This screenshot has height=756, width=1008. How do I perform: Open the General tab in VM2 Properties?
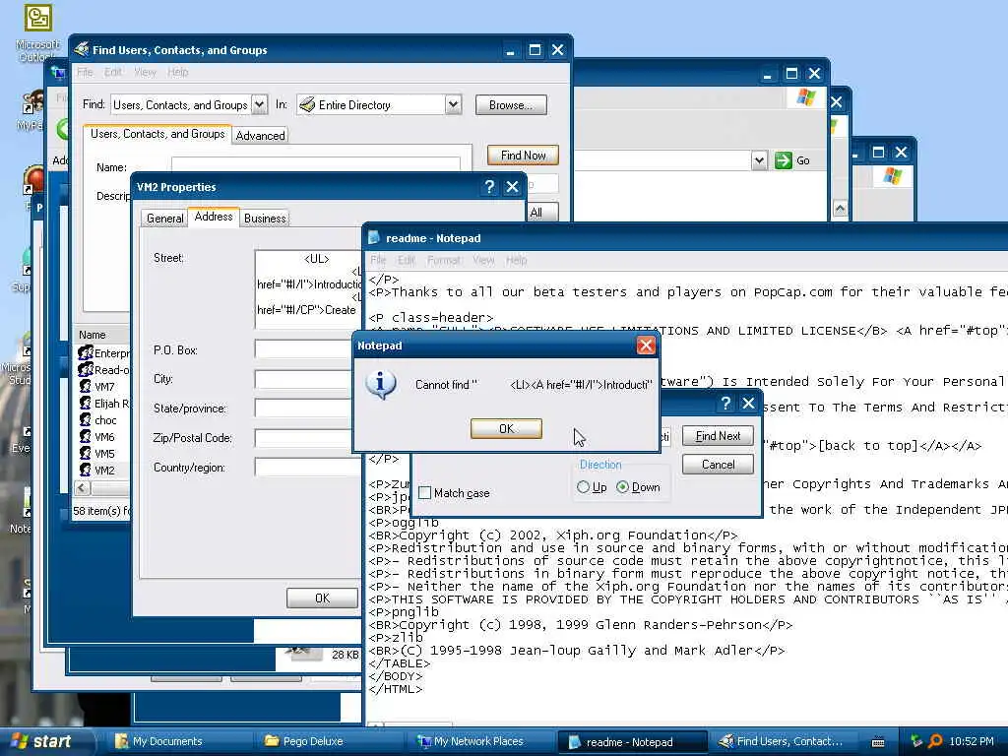click(164, 218)
